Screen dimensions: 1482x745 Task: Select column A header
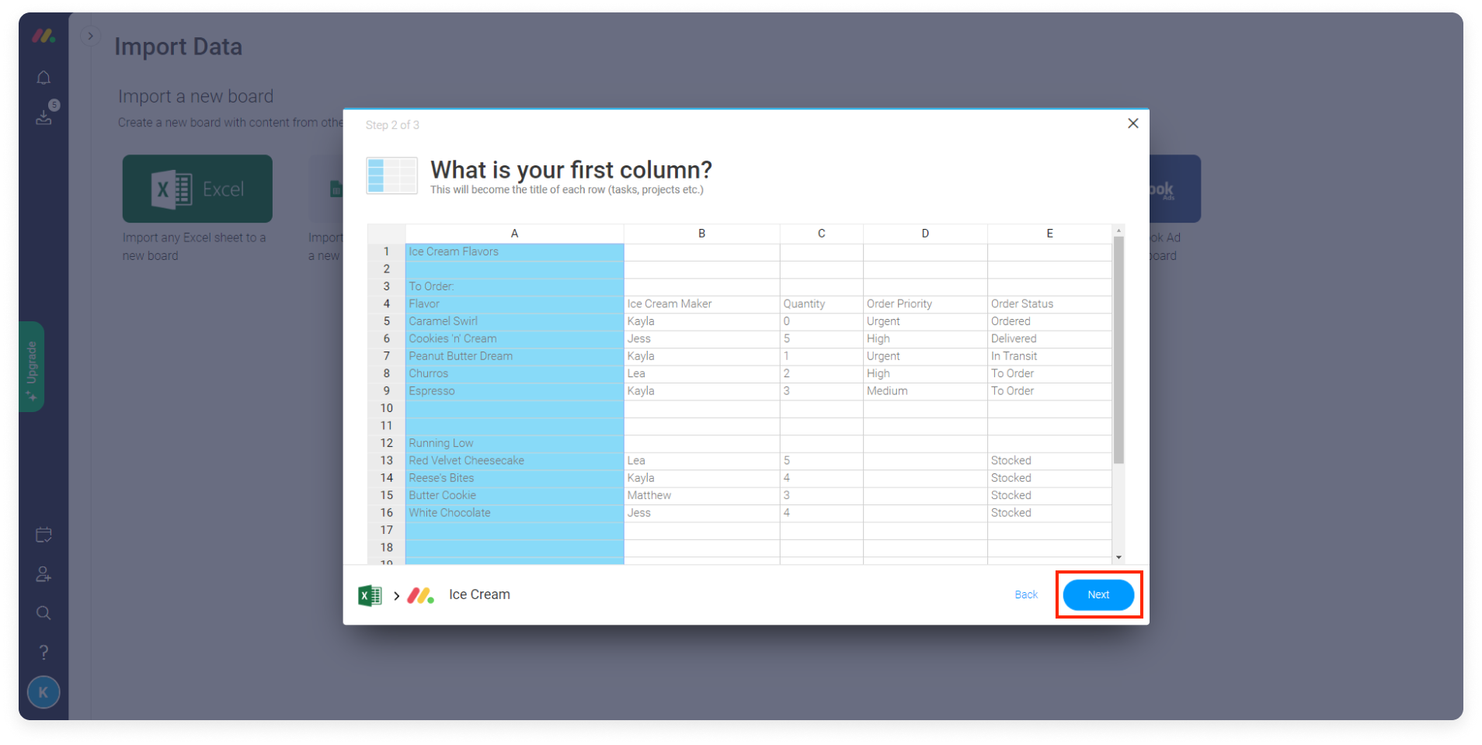coord(514,234)
